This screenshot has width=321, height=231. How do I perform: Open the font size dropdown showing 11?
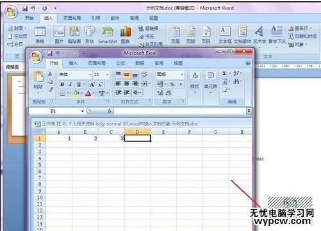click(107, 74)
